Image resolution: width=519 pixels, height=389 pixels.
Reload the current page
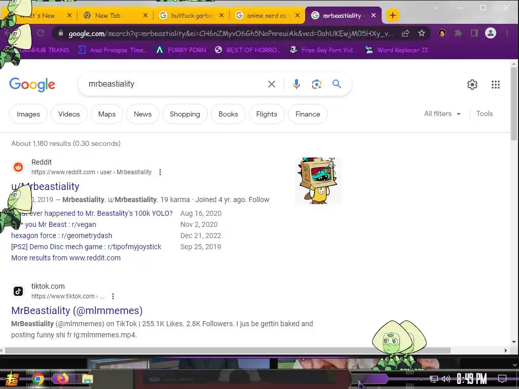(41, 33)
